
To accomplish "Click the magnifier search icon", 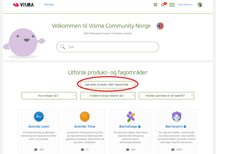I will click(x=63, y=47).
